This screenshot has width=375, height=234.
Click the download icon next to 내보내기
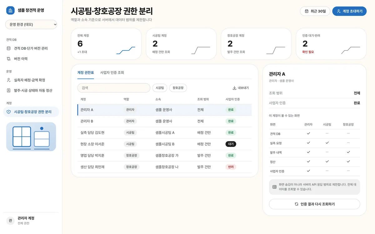coord(234,88)
